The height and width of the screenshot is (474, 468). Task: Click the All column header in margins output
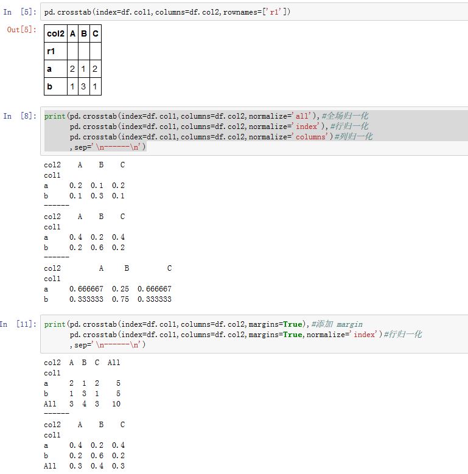point(114,363)
